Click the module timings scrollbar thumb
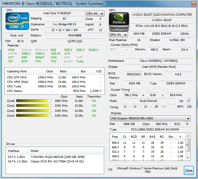 (188, 145)
